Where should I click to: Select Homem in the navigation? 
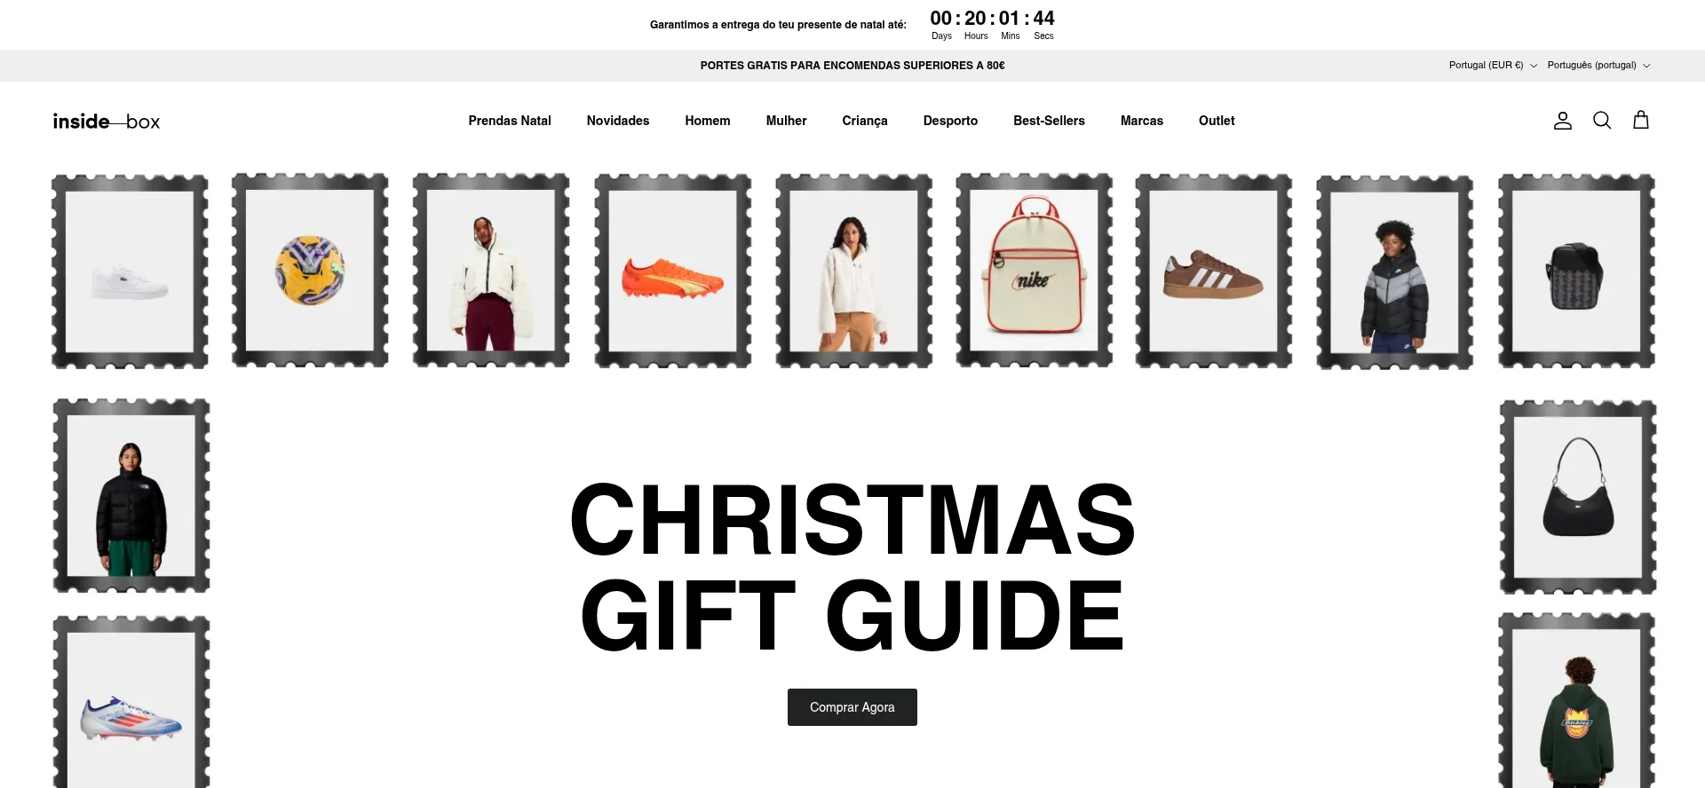708,121
